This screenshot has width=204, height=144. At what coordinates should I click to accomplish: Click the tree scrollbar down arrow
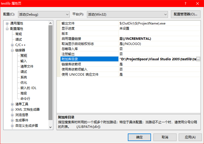[51, 127]
